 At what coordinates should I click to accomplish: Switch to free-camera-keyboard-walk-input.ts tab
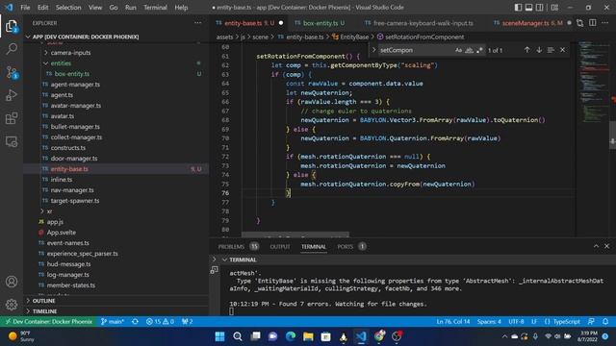[x=423, y=23]
